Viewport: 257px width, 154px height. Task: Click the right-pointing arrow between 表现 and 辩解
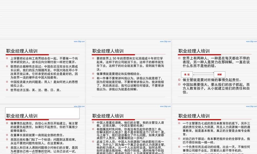tap(203, 73)
